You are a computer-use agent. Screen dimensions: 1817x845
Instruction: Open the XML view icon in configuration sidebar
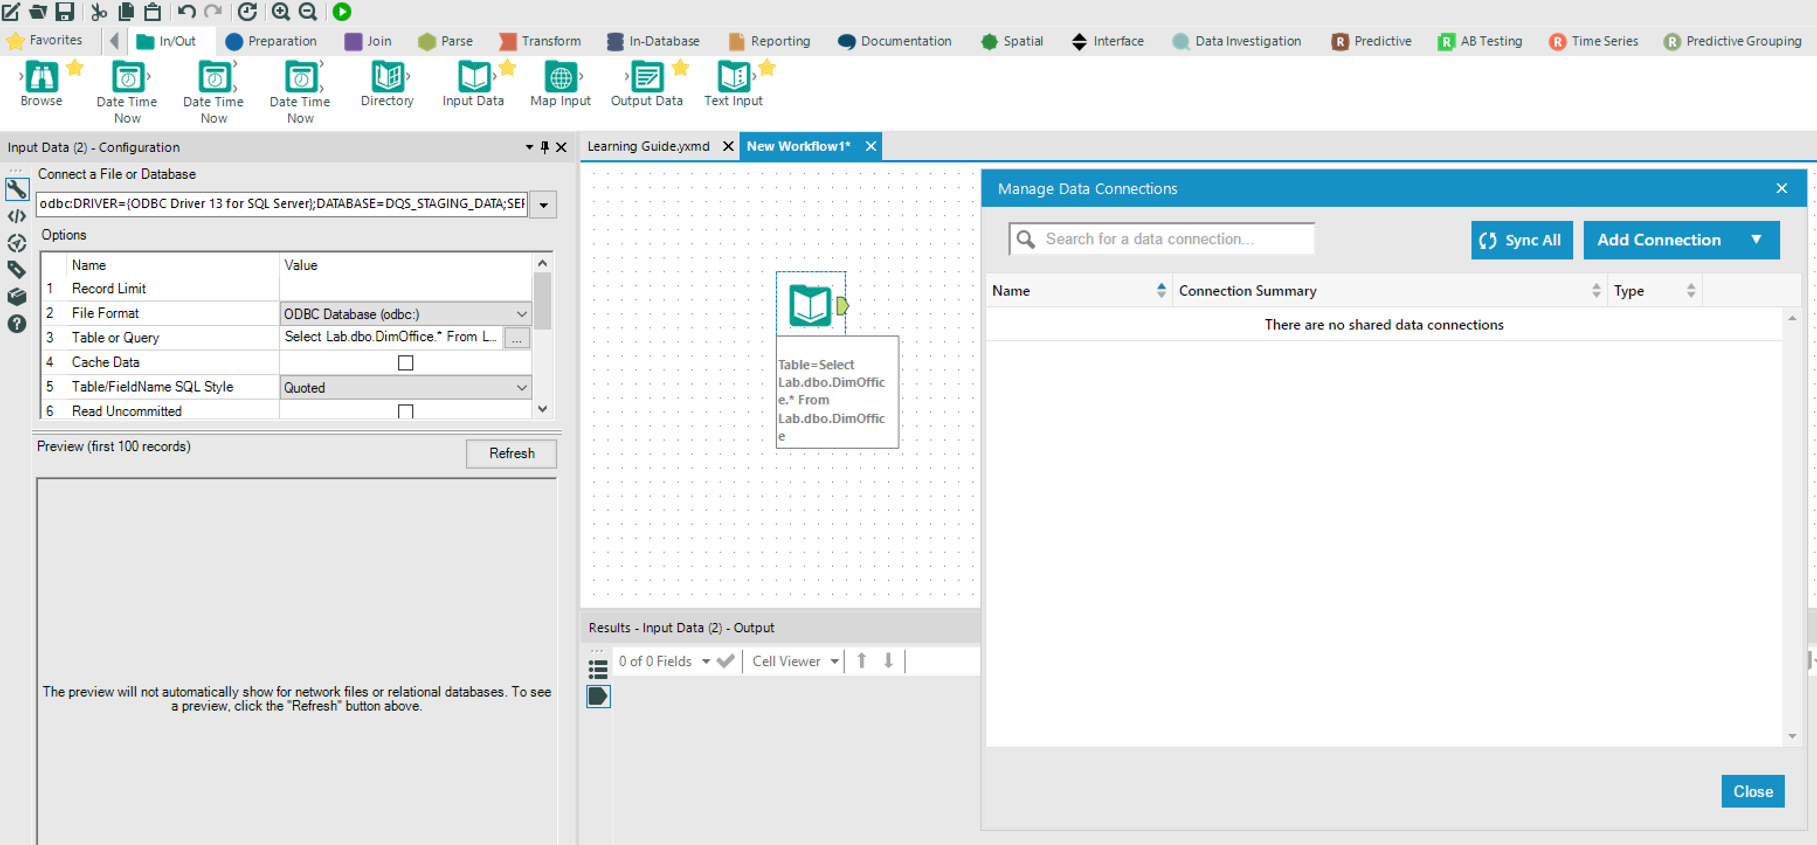[16, 216]
